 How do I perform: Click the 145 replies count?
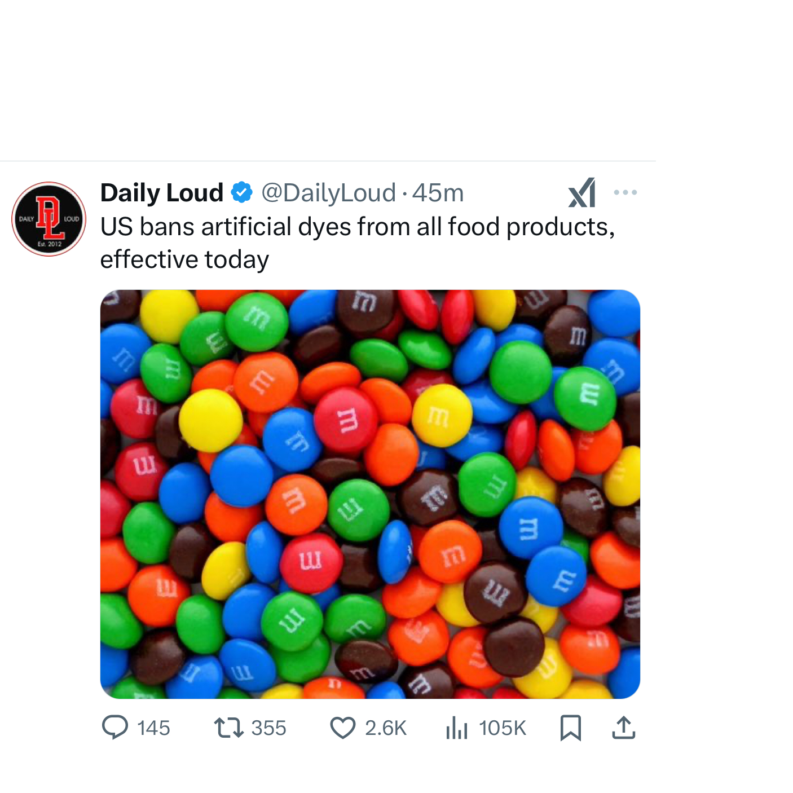[x=153, y=728]
